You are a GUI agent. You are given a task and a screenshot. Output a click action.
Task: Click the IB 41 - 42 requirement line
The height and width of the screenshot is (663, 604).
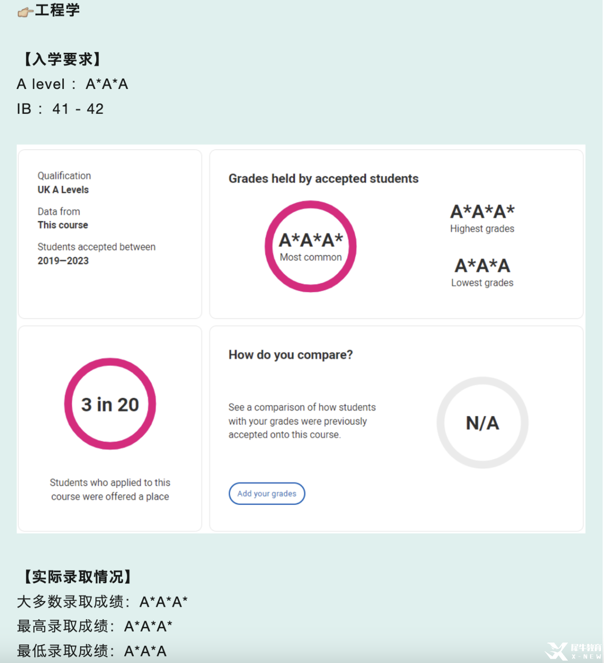click(x=60, y=109)
